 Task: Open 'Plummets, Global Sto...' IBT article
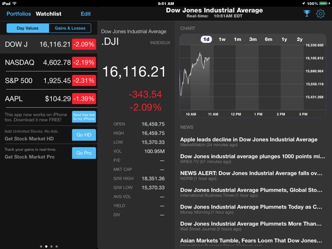(251, 192)
